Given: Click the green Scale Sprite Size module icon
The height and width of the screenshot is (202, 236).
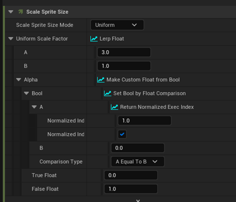Looking at the screenshot, I should click(x=21, y=12).
